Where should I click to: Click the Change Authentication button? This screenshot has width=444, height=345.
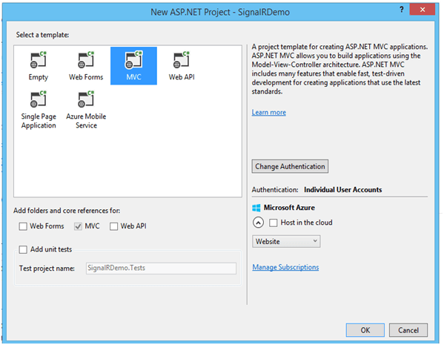click(x=290, y=166)
